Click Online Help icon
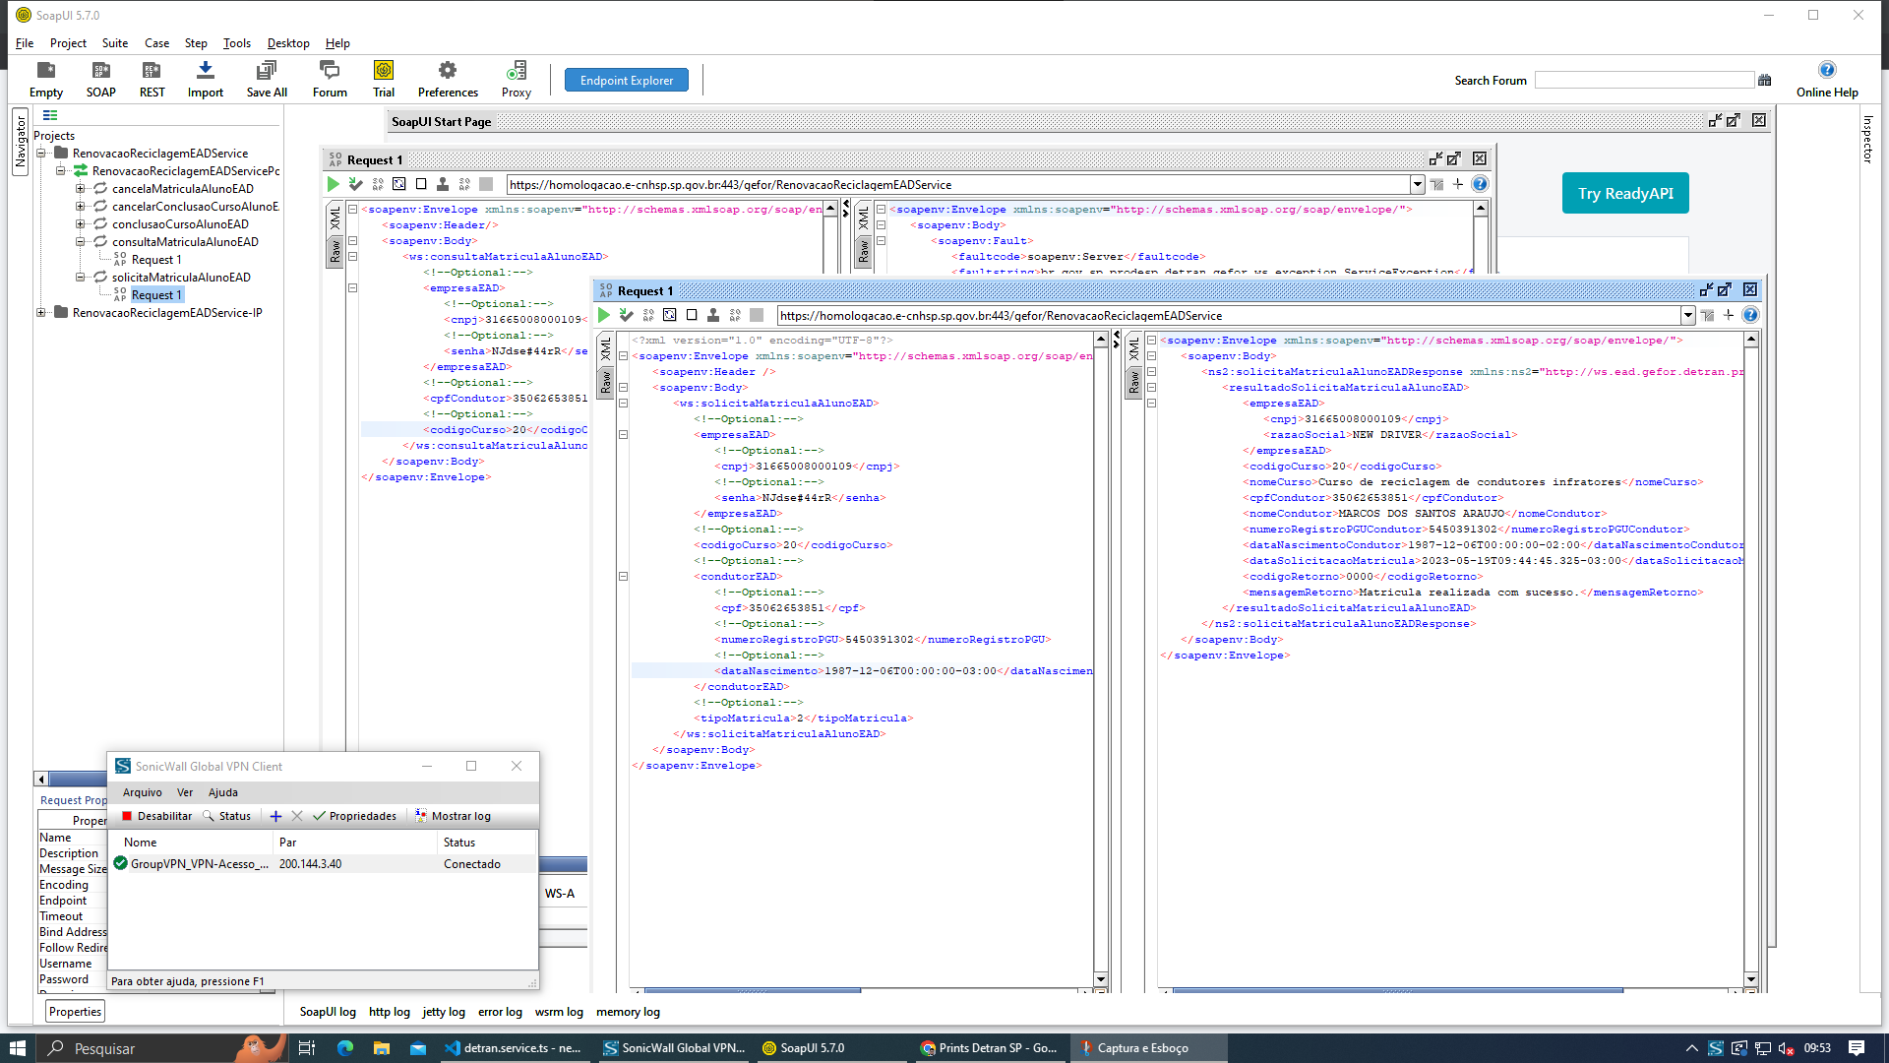Image resolution: width=1889 pixels, height=1063 pixels. [1826, 70]
